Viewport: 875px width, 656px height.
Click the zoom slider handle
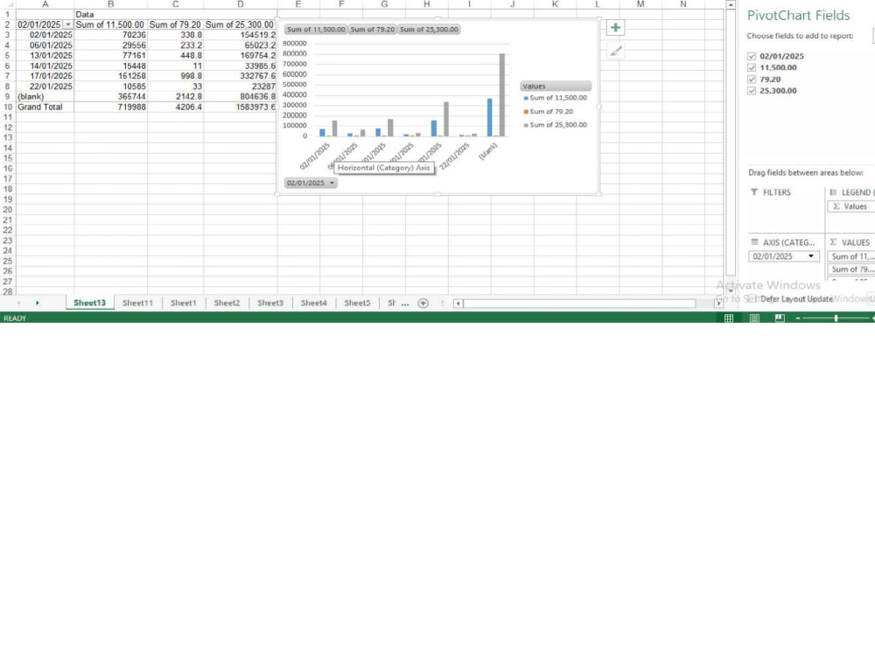(x=836, y=318)
